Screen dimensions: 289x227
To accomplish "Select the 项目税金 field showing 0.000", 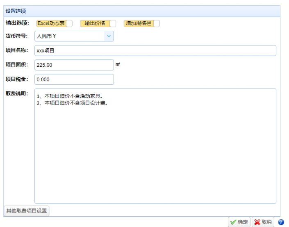I will (x=74, y=79).
